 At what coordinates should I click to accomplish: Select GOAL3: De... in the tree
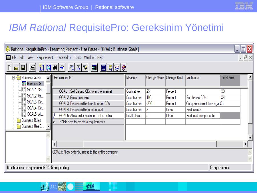[33, 102]
